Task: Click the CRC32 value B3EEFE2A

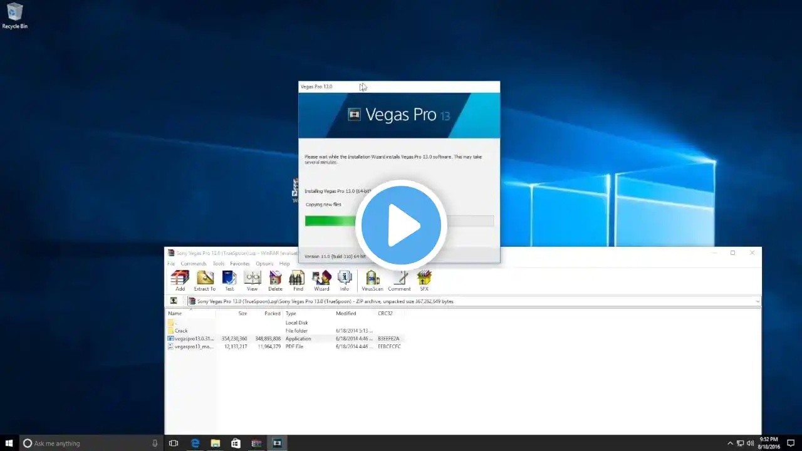Action: pyautogui.click(x=388, y=339)
